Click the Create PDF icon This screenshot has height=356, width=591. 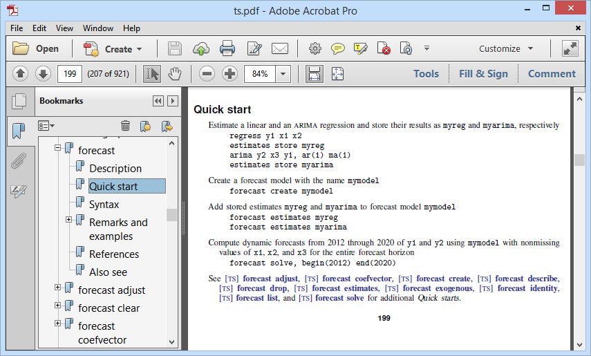(91, 49)
